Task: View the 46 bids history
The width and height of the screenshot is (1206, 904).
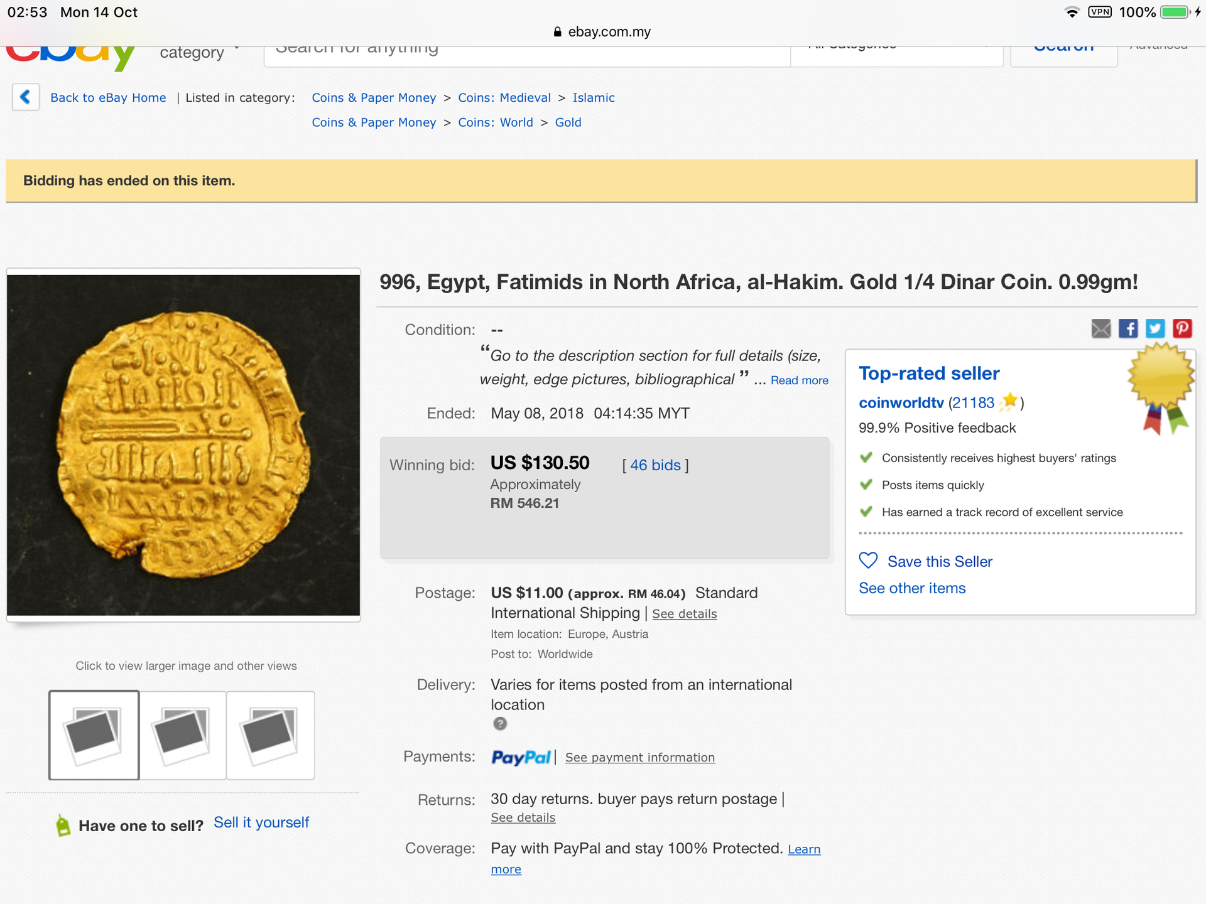Action: click(655, 465)
